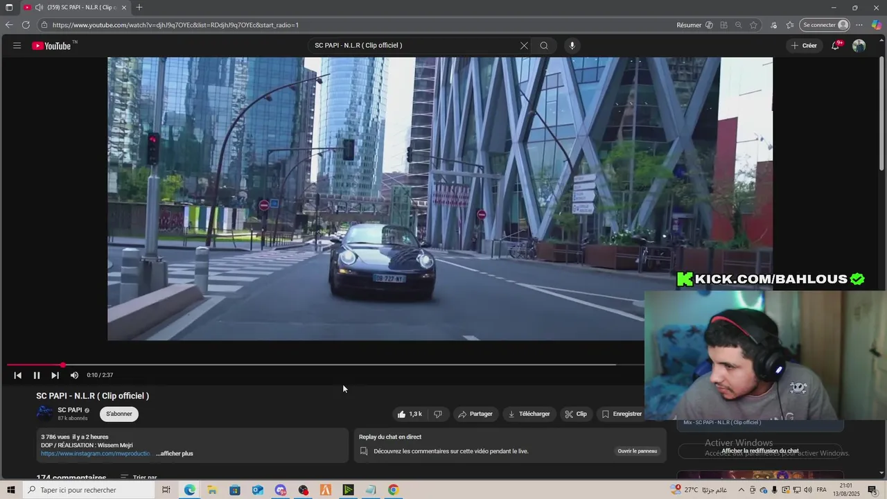
Task: Mute the tab using tab speaker icon
Action: (39, 8)
